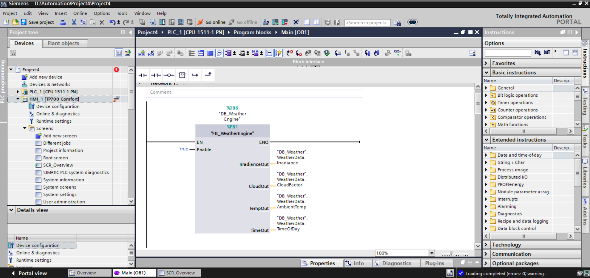The image size is (590, 278).
Task: Open the zoom level dropdown
Action: [x=432, y=253]
